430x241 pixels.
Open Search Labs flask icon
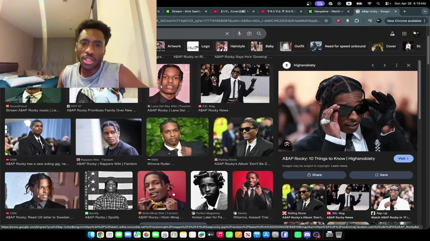[392, 33]
